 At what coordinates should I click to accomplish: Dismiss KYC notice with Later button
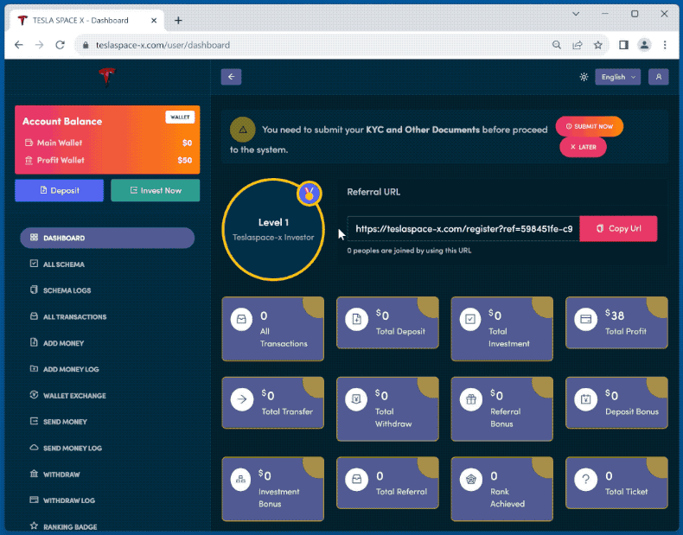583,147
